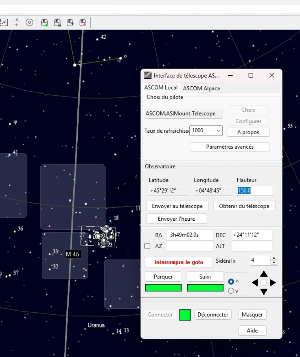300x357 pixels.
Task: Move telescope right with the right arrow
Action: 273,283
